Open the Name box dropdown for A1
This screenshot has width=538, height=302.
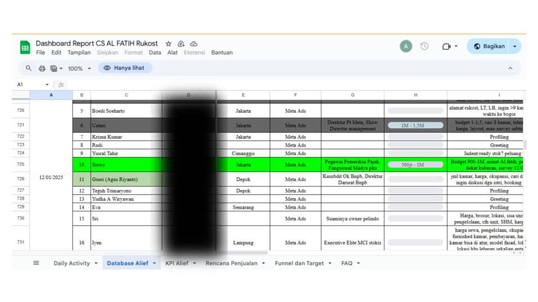[x=47, y=84]
